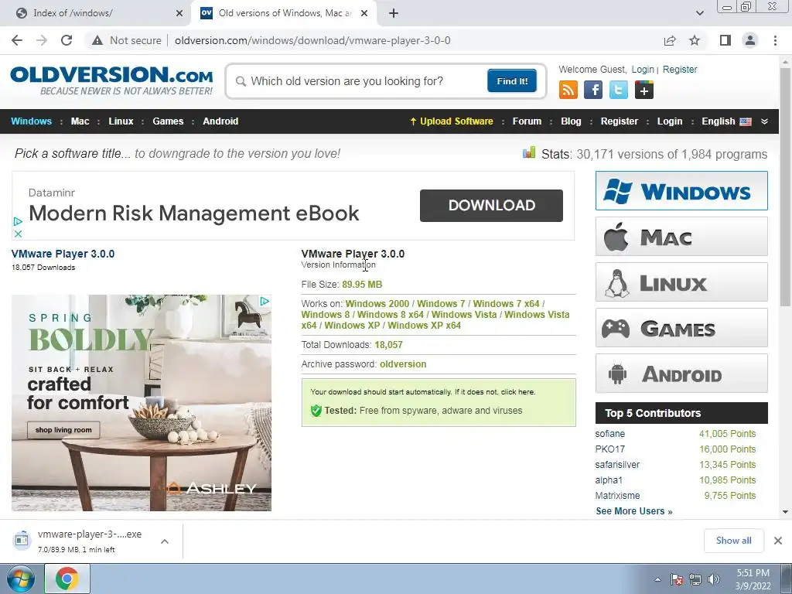
Task: Reload the page with the refresh icon
Action: click(67, 40)
